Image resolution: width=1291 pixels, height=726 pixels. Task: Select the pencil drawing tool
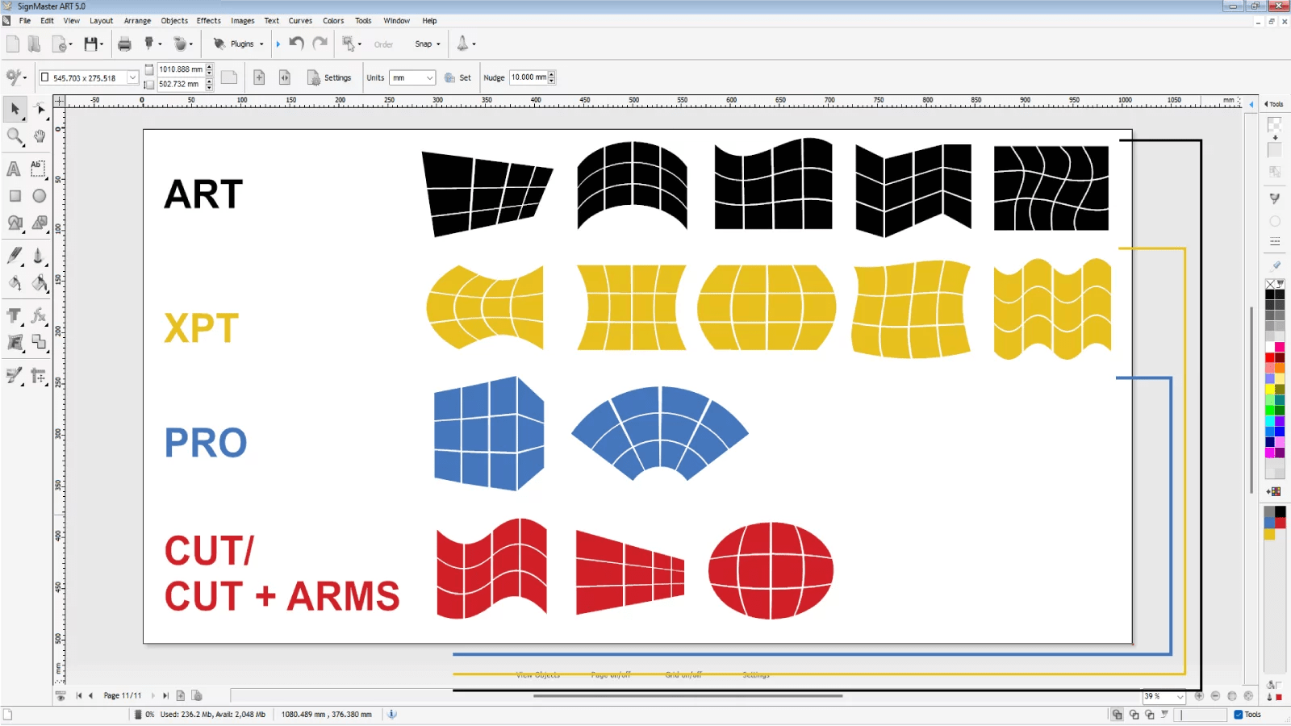pos(15,256)
